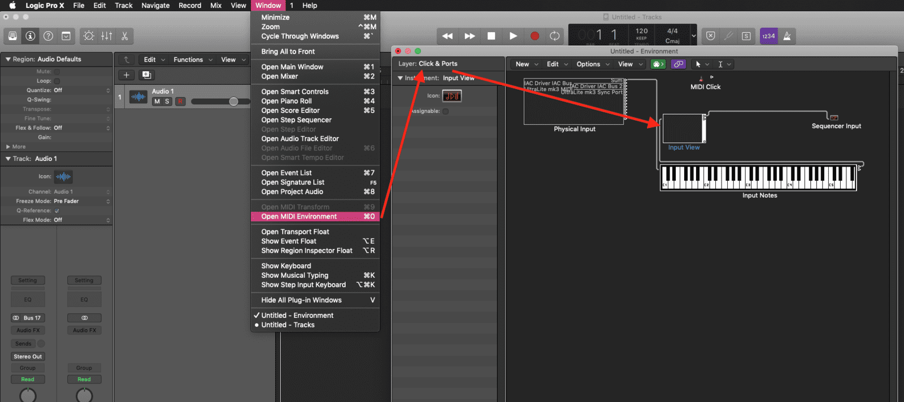Toggle the Inspector (i) button
This screenshot has height=402, width=904.
pyautogui.click(x=31, y=36)
